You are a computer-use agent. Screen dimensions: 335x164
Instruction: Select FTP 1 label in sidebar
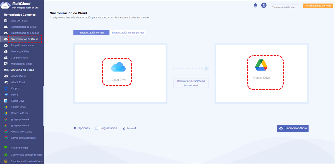(x=15, y=95)
